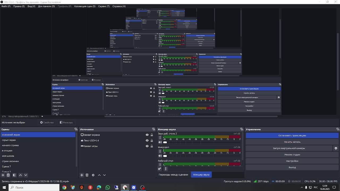Undock the Управление panel
This screenshot has height=191, width=340.
[338, 129]
